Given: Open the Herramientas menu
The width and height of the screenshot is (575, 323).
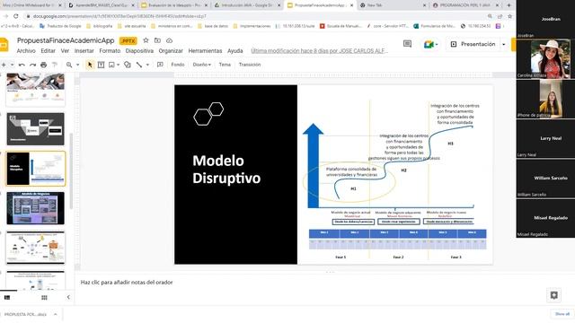Looking at the screenshot, I should click(x=205, y=51).
